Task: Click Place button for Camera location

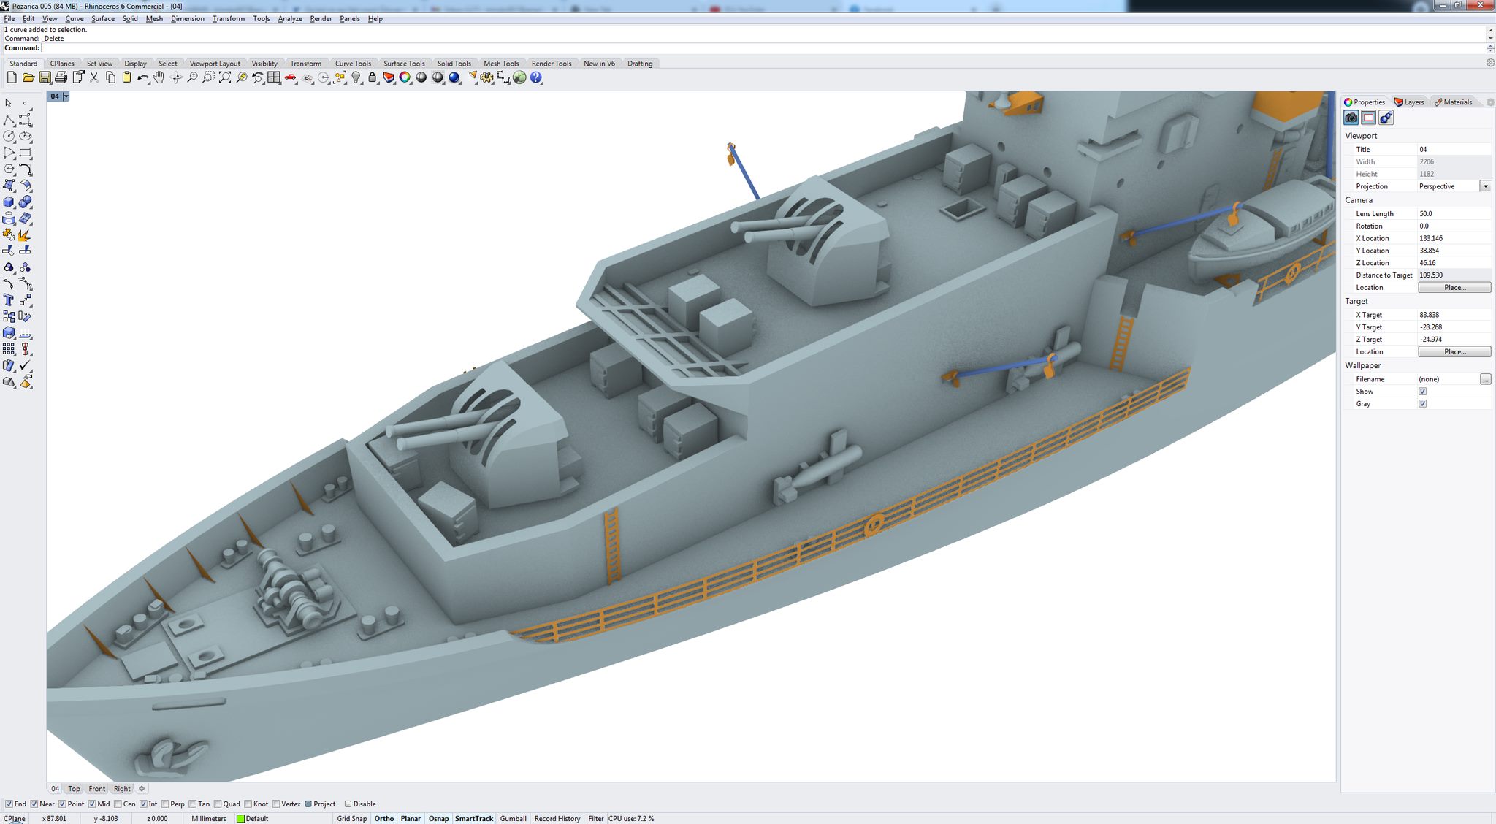Action: click(1454, 288)
